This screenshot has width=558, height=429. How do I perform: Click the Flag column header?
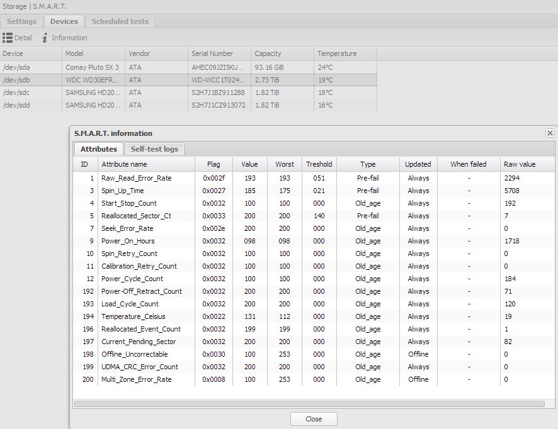click(214, 164)
